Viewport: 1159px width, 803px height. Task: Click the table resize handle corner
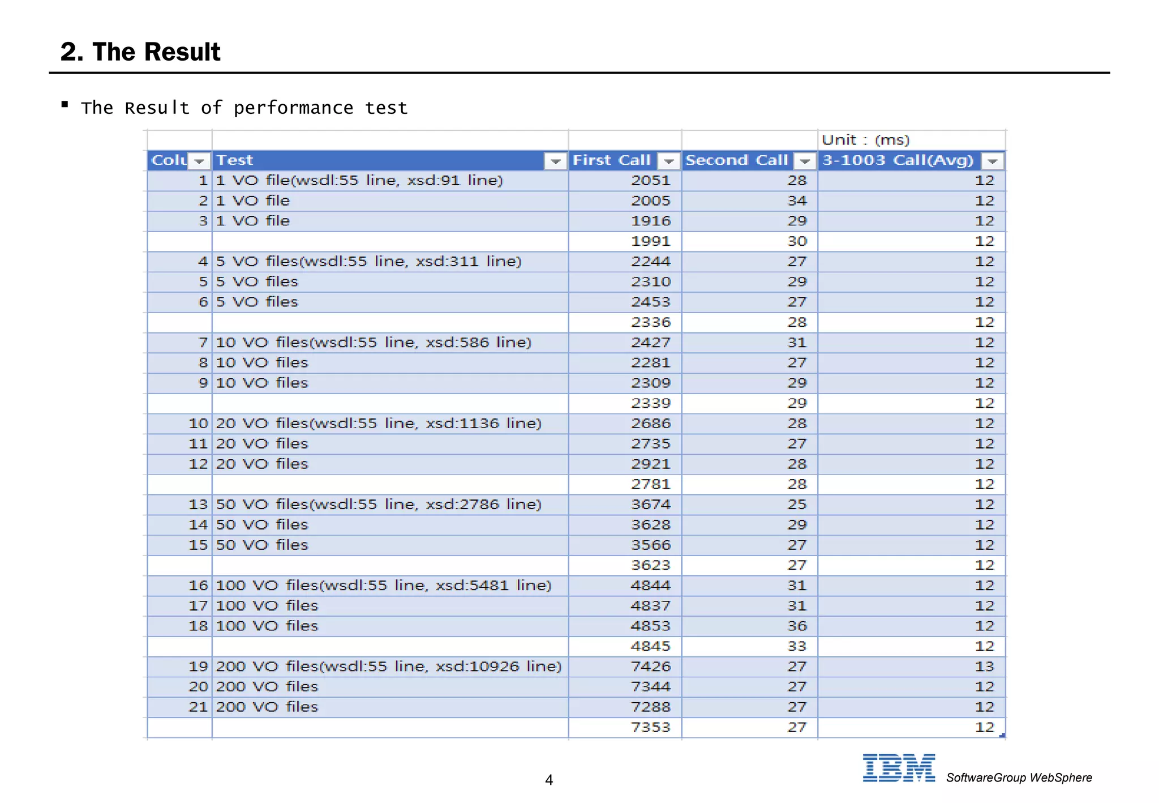tap(1002, 735)
